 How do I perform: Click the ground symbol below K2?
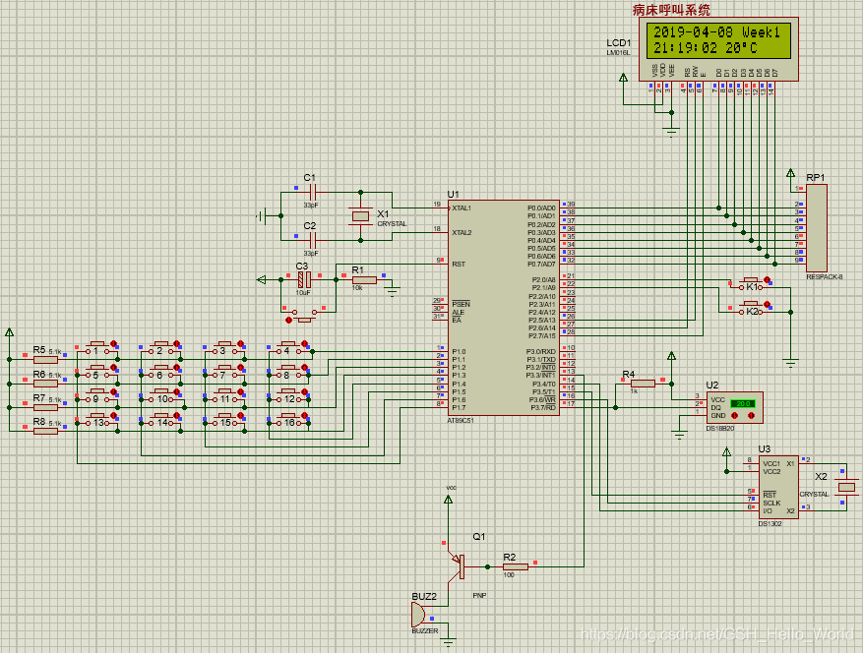[x=790, y=364]
